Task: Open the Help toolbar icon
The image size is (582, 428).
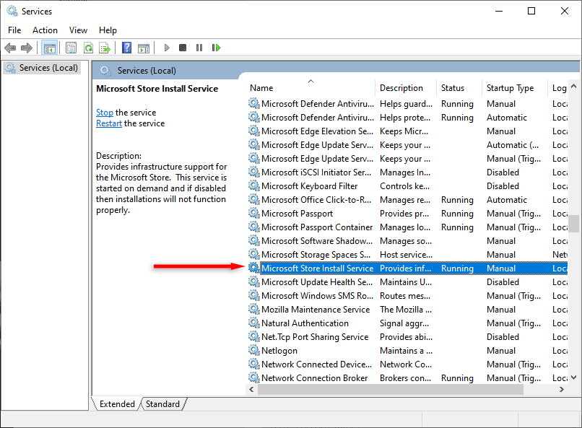Action: click(126, 48)
